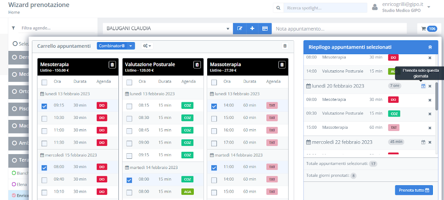Click the total appointments count 17
The image size is (444, 200).
point(373,164)
